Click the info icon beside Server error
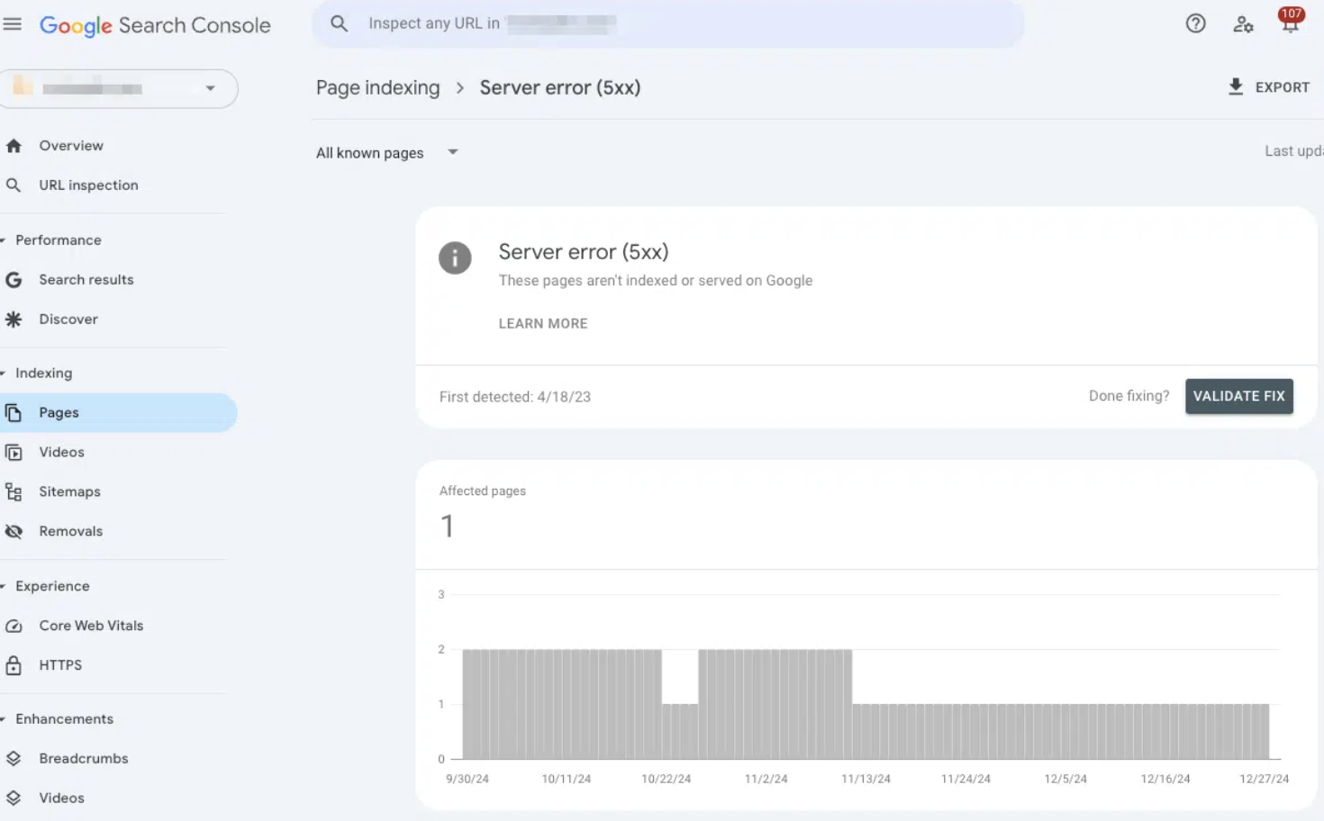 tap(455, 257)
